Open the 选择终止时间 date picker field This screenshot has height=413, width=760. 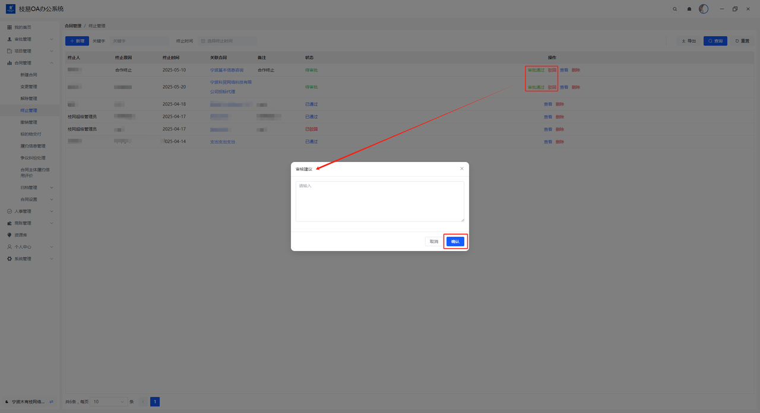[227, 41]
